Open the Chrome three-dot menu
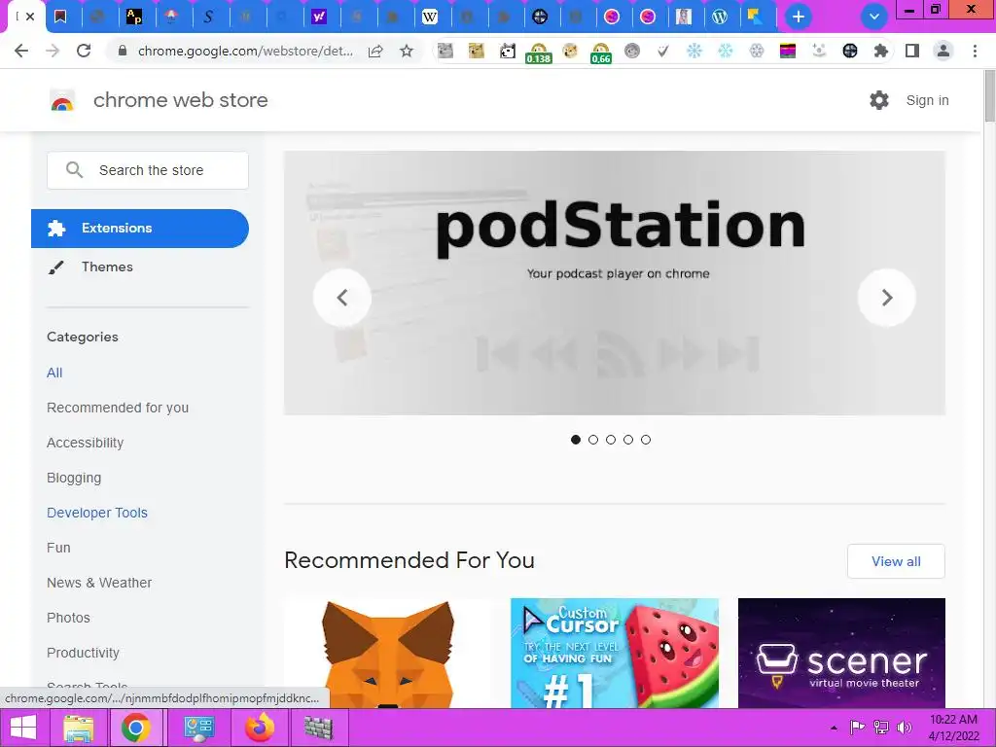Screen dimensions: 996x747 [x=975, y=51]
